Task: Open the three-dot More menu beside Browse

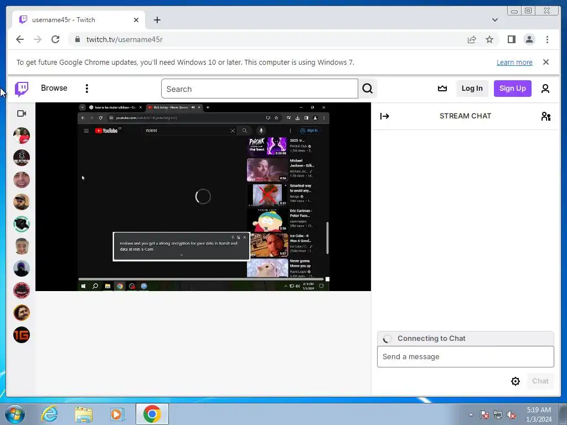Action: click(x=87, y=89)
